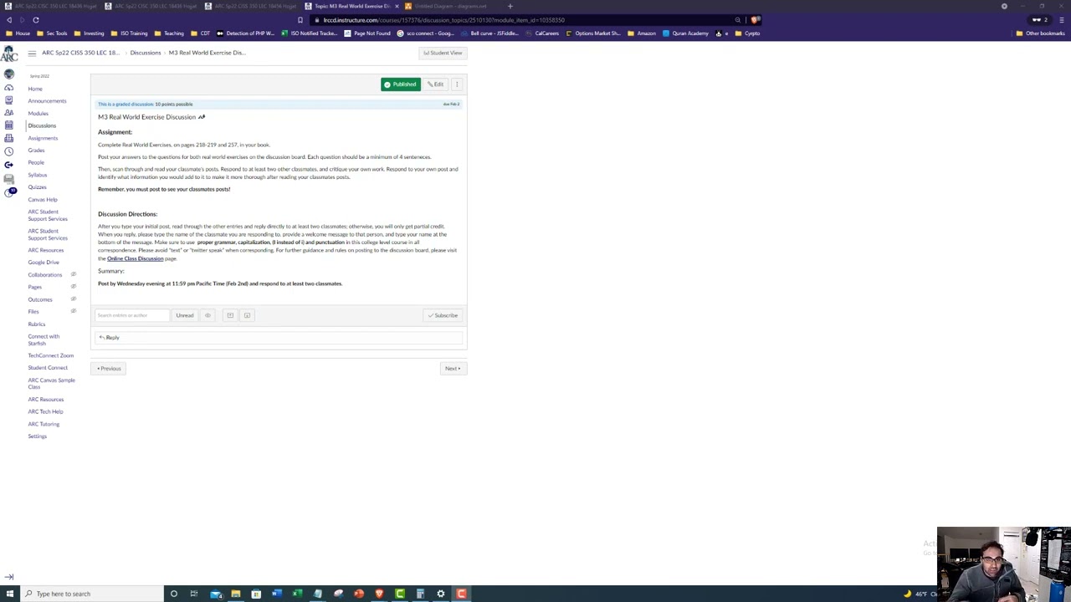
Task: Open the Groups icon in global navigation
Action: (x=8, y=113)
